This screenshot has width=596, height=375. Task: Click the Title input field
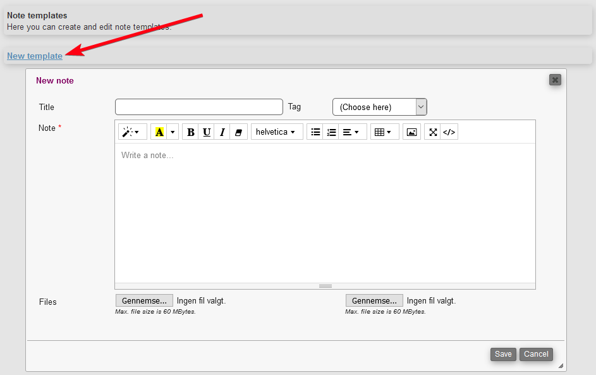coord(198,107)
